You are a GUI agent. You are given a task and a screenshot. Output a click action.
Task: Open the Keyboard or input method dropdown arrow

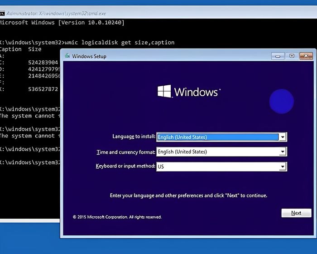pyautogui.click(x=283, y=167)
